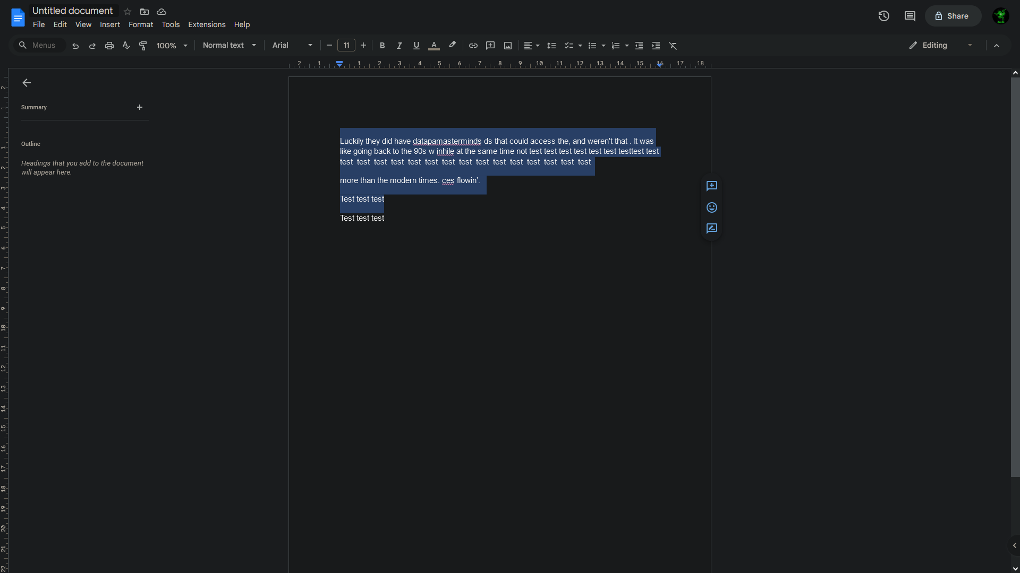This screenshot has height=573, width=1020.
Task: Click the insert link icon
Action: [x=473, y=46]
